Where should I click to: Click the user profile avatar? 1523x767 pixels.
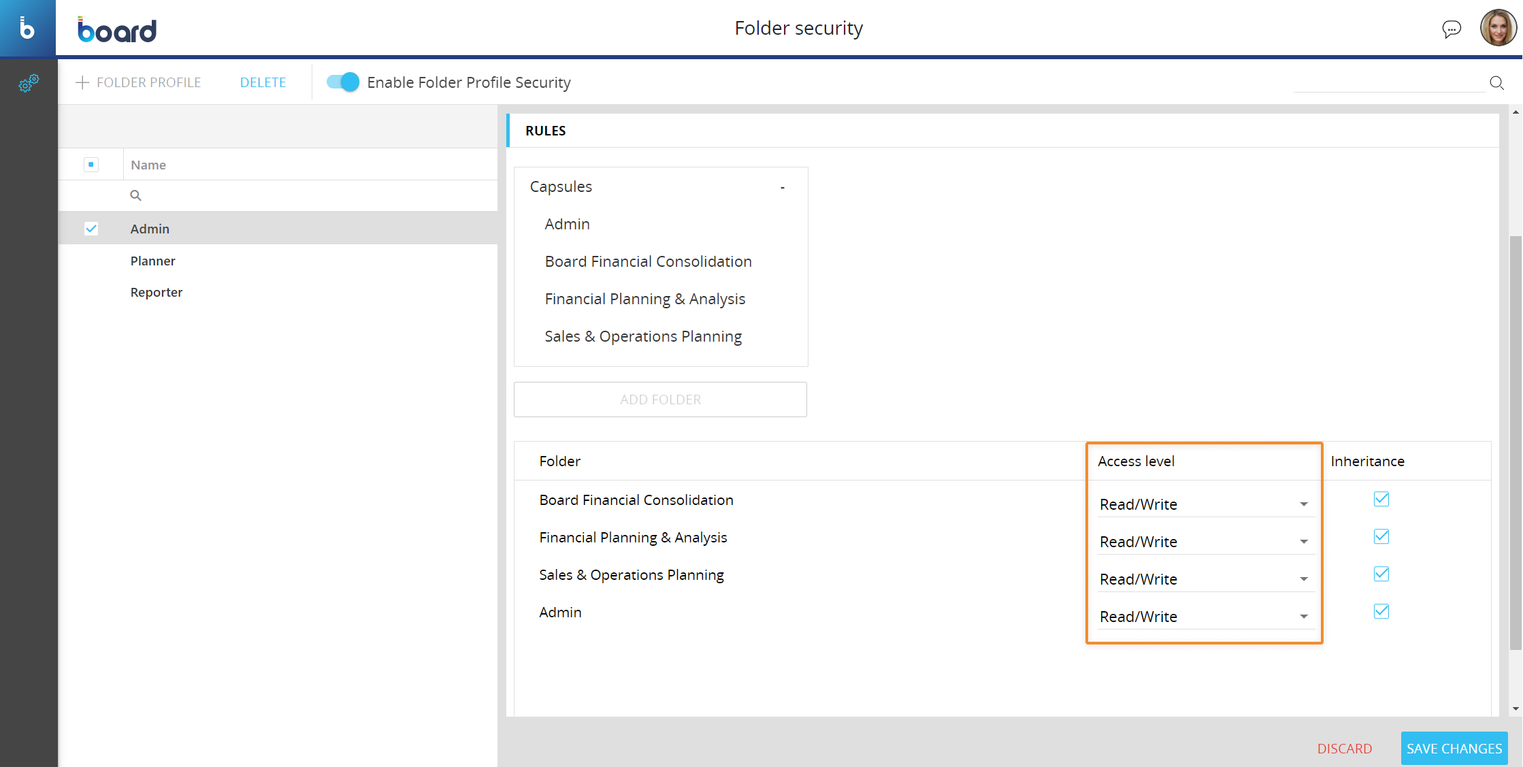point(1498,29)
